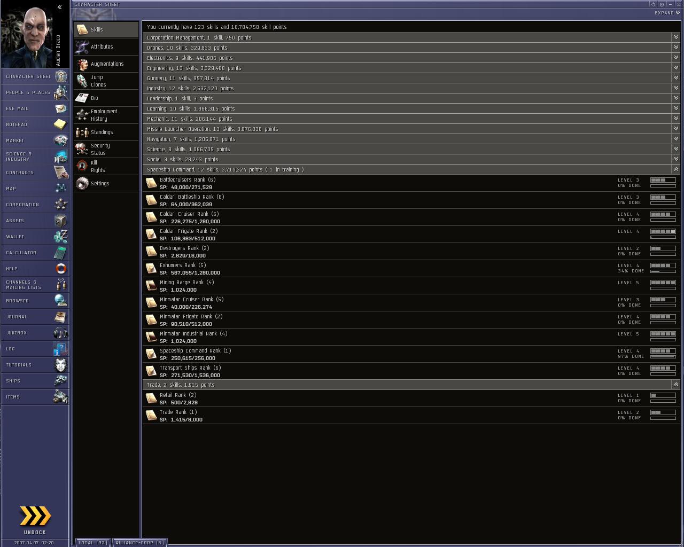The width and height of the screenshot is (684, 547).
Task: Open the Map icon
Action: tap(61, 189)
